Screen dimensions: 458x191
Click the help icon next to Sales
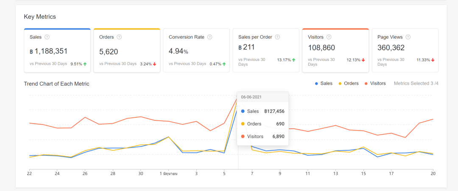coord(47,37)
